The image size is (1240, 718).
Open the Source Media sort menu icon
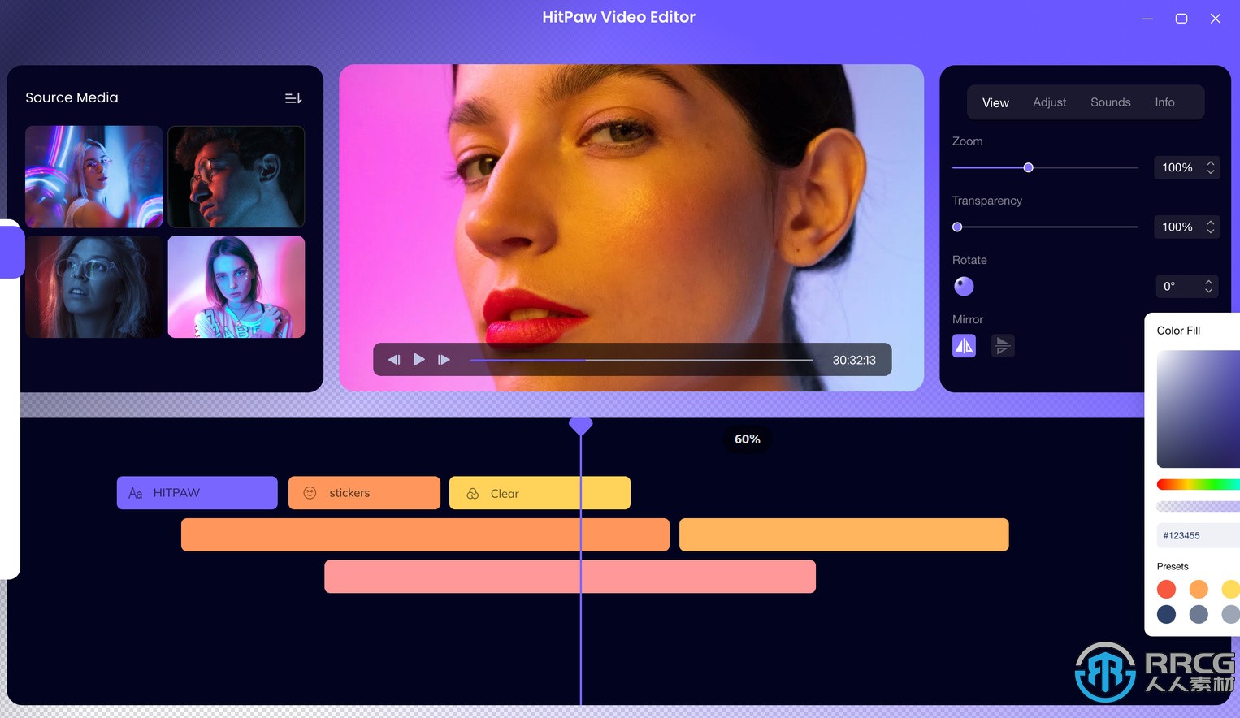(x=293, y=98)
